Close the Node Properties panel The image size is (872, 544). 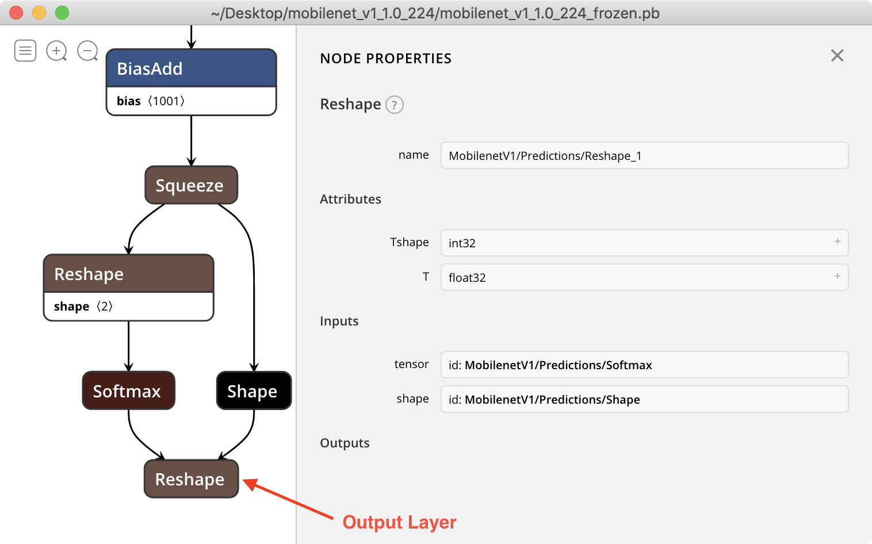click(x=837, y=55)
